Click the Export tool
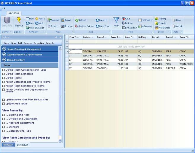 tap(53, 26)
